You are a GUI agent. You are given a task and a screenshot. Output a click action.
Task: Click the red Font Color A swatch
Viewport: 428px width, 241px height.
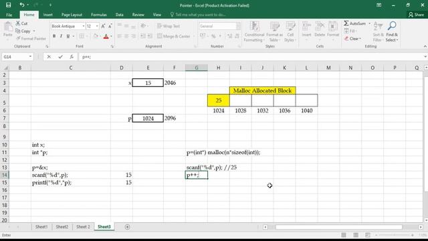pos(106,36)
